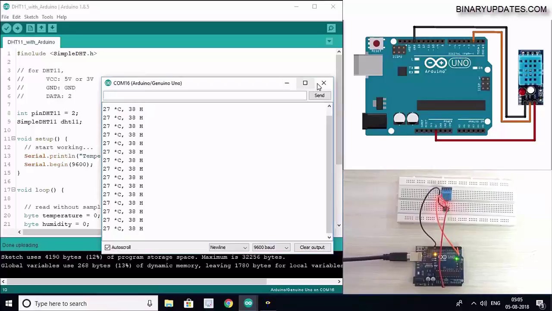Click the Upload arrow icon
Viewport: 552px width, 311px height.
click(18, 28)
